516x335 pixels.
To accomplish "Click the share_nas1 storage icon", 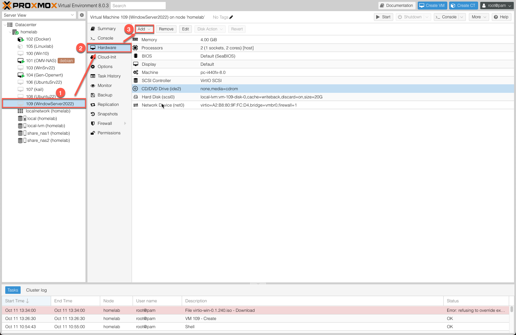I will click(22, 133).
